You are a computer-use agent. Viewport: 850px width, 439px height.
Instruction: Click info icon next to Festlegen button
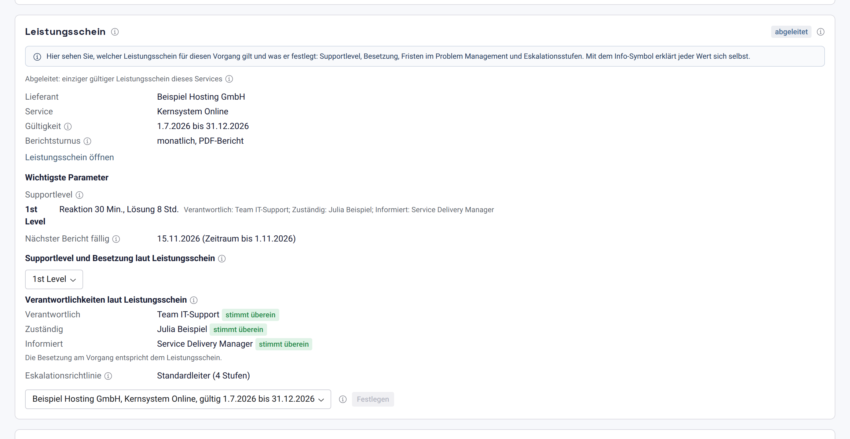tap(343, 399)
